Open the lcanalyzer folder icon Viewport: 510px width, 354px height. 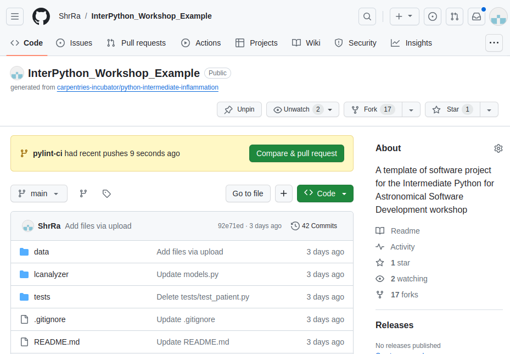(x=24, y=274)
